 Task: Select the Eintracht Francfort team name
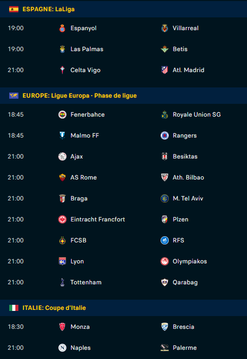[x=98, y=219]
